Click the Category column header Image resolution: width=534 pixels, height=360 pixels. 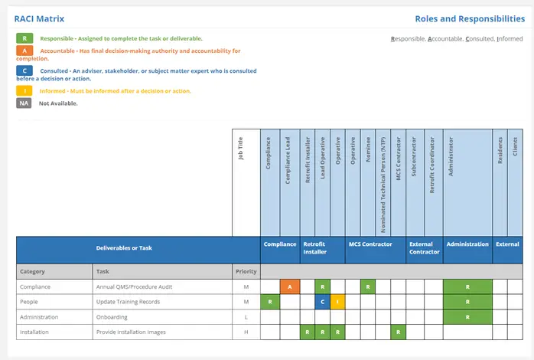54,271
